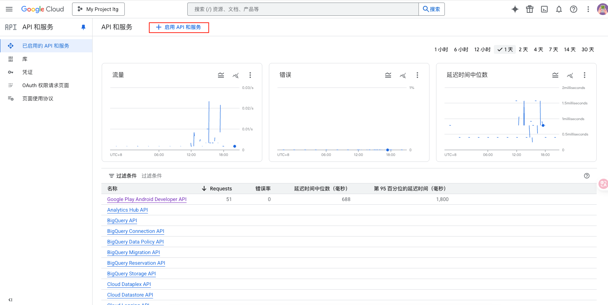Image resolution: width=608 pixels, height=305 pixels.
Task: Select the 12 小时 time range
Action: pos(482,49)
